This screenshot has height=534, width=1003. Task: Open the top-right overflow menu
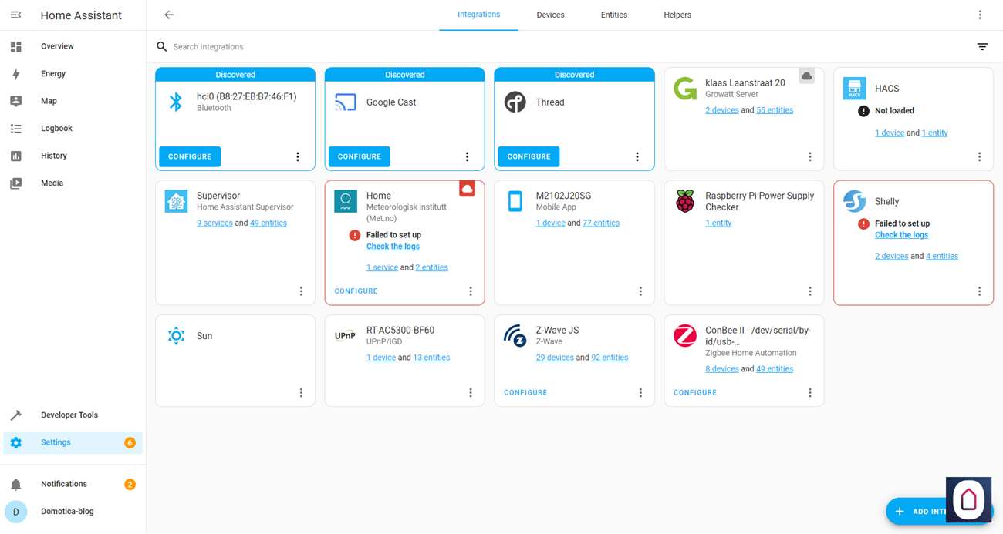tap(980, 15)
